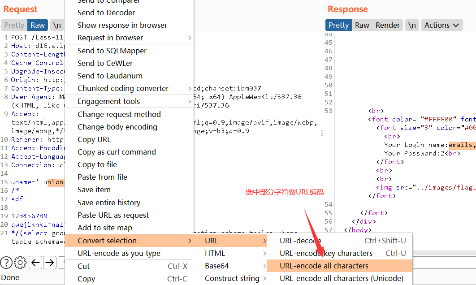Switch response view to Raw tab
476x285 pixels.
tap(362, 26)
